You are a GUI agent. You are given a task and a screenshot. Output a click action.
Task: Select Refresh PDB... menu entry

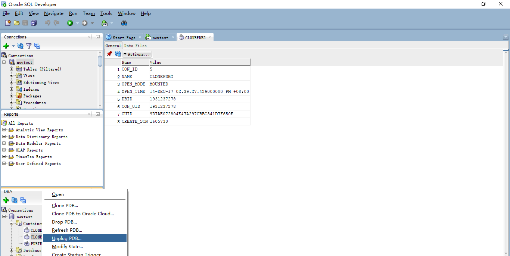[85, 230]
